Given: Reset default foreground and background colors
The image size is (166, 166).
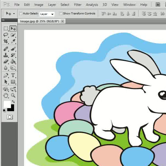Looking at the screenshot, I should click(4, 110).
